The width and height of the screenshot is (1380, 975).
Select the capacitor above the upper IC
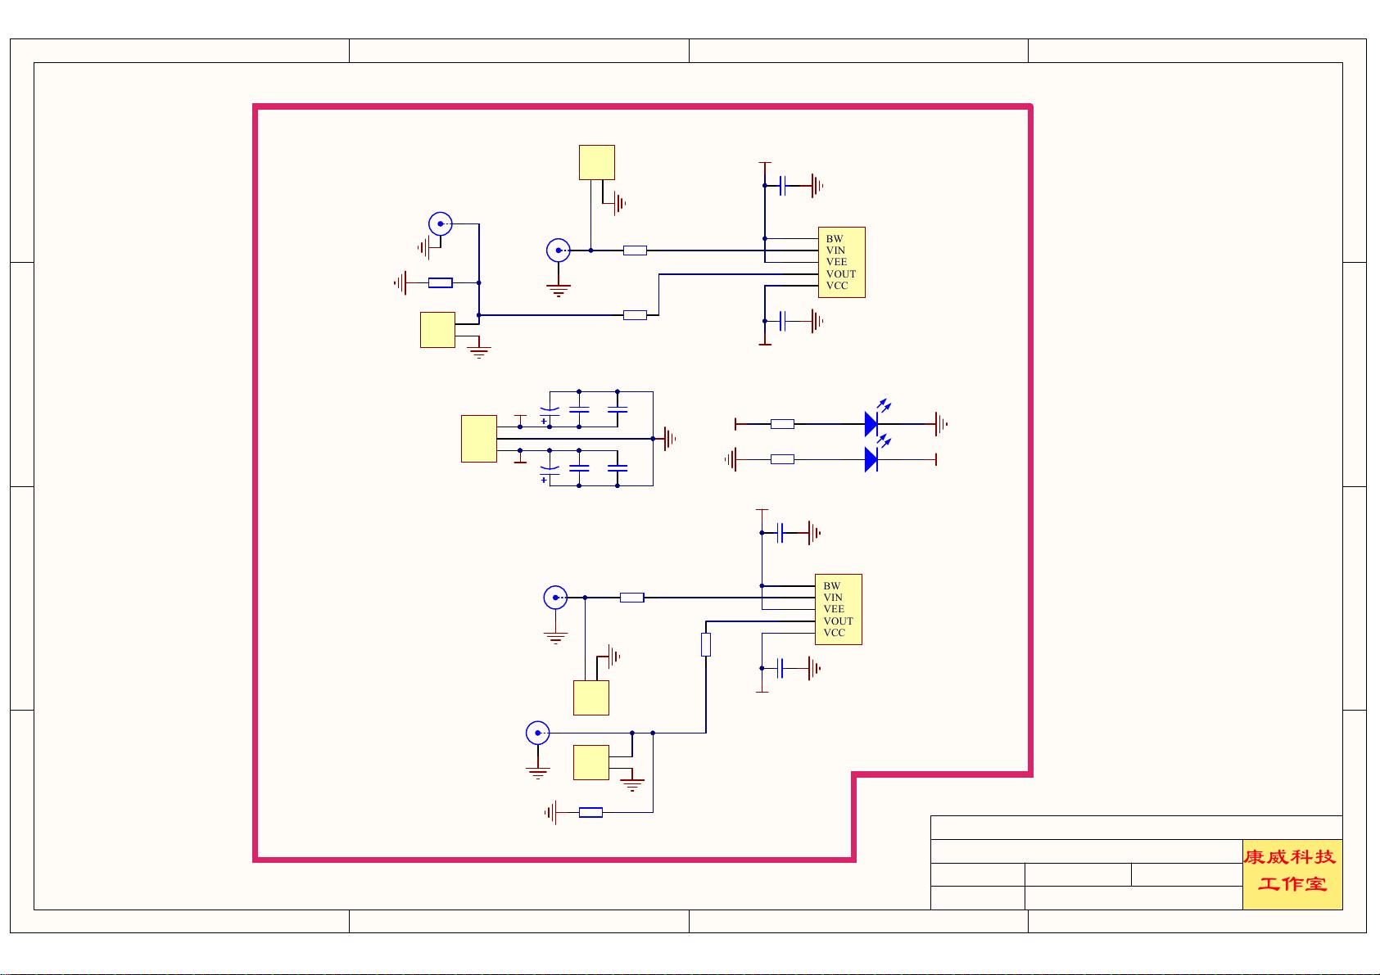(783, 186)
